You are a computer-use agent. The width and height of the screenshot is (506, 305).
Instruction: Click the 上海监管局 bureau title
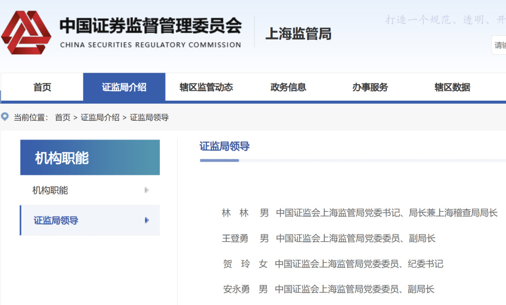[x=298, y=34]
